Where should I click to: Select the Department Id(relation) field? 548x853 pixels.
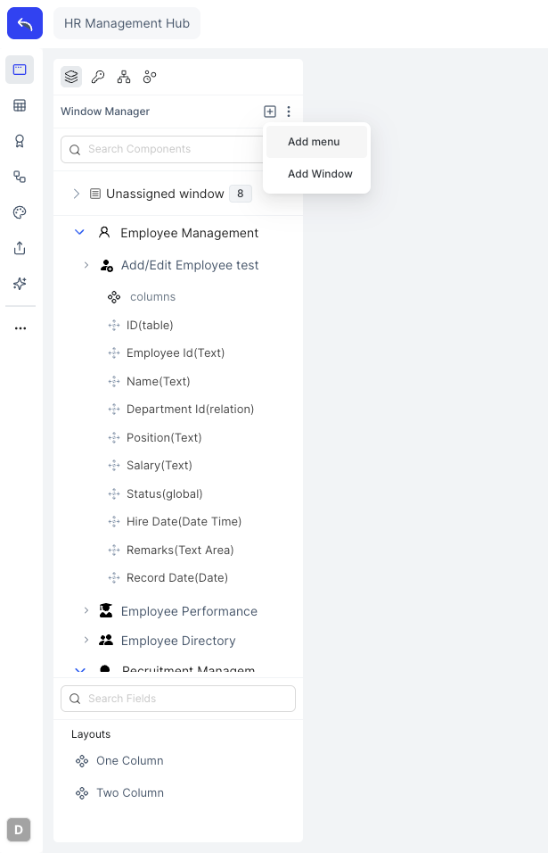[x=190, y=409]
